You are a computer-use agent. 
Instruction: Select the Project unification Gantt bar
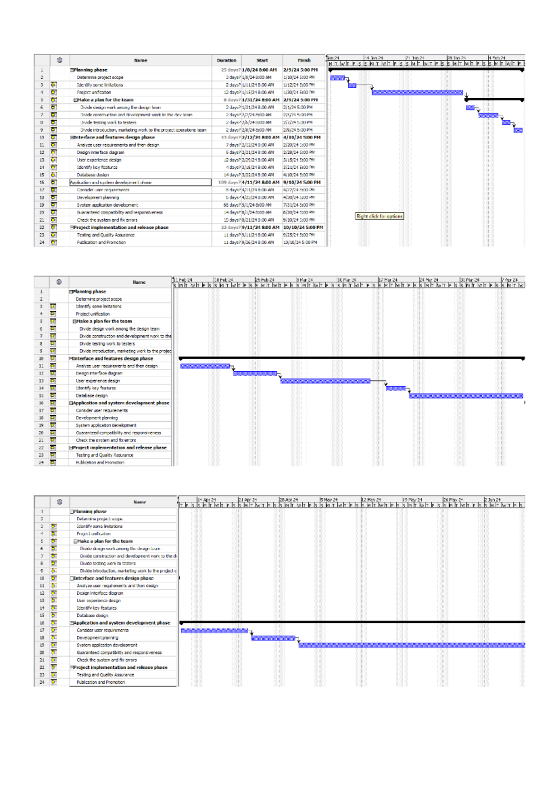coord(417,93)
